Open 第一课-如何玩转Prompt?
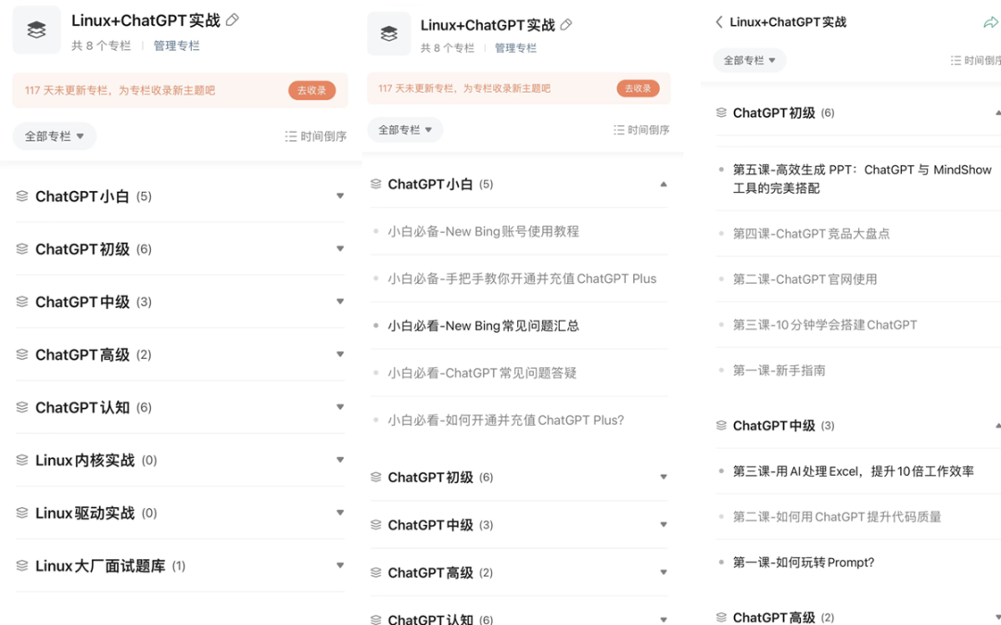The width and height of the screenshot is (1001, 625). coord(803,563)
